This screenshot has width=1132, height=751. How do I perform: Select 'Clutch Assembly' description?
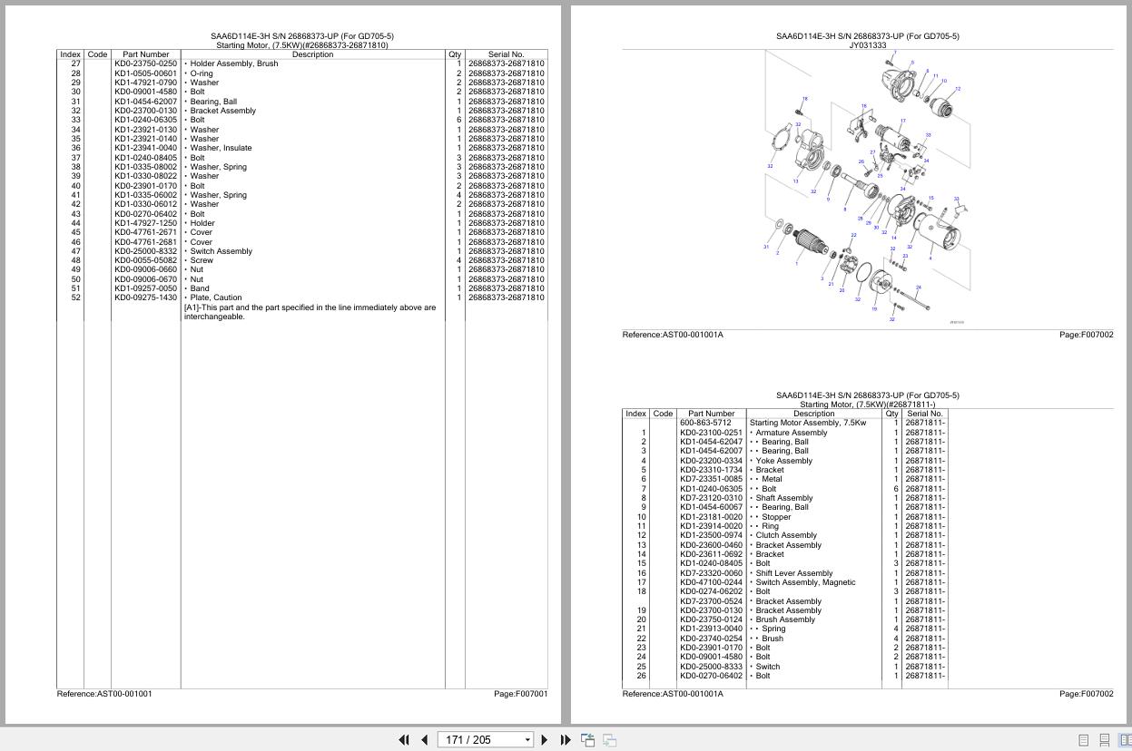click(x=786, y=535)
